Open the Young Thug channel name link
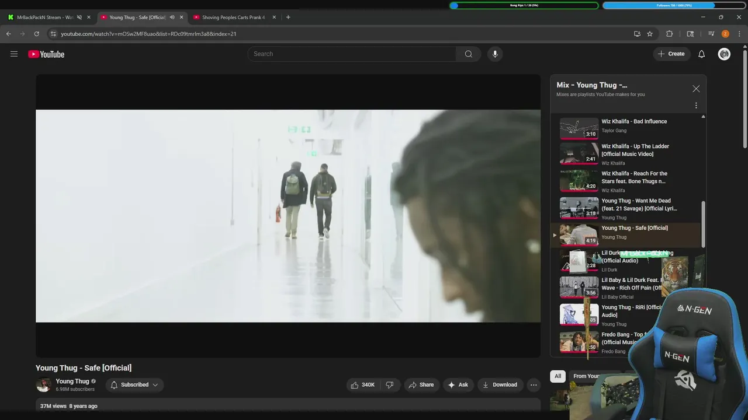The image size is (748, 420). click(72, 381)
